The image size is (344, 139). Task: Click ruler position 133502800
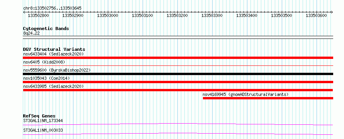pos(39,15)
